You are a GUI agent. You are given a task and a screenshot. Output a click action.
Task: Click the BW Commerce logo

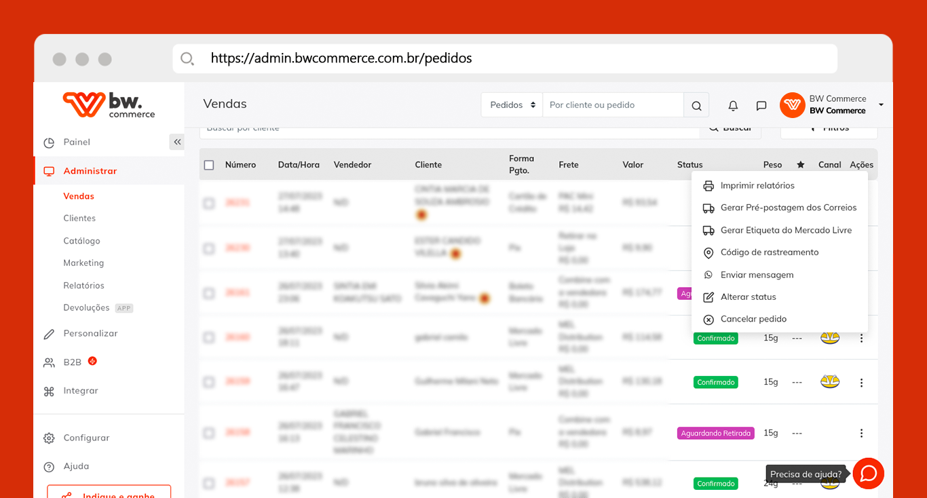[109, 105]
